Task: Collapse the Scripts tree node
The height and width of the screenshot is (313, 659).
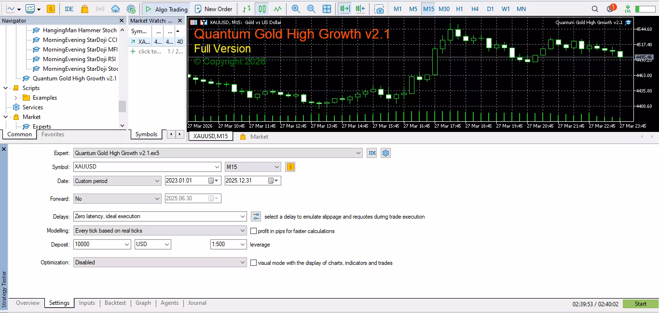Action: (x=5, y=88)
